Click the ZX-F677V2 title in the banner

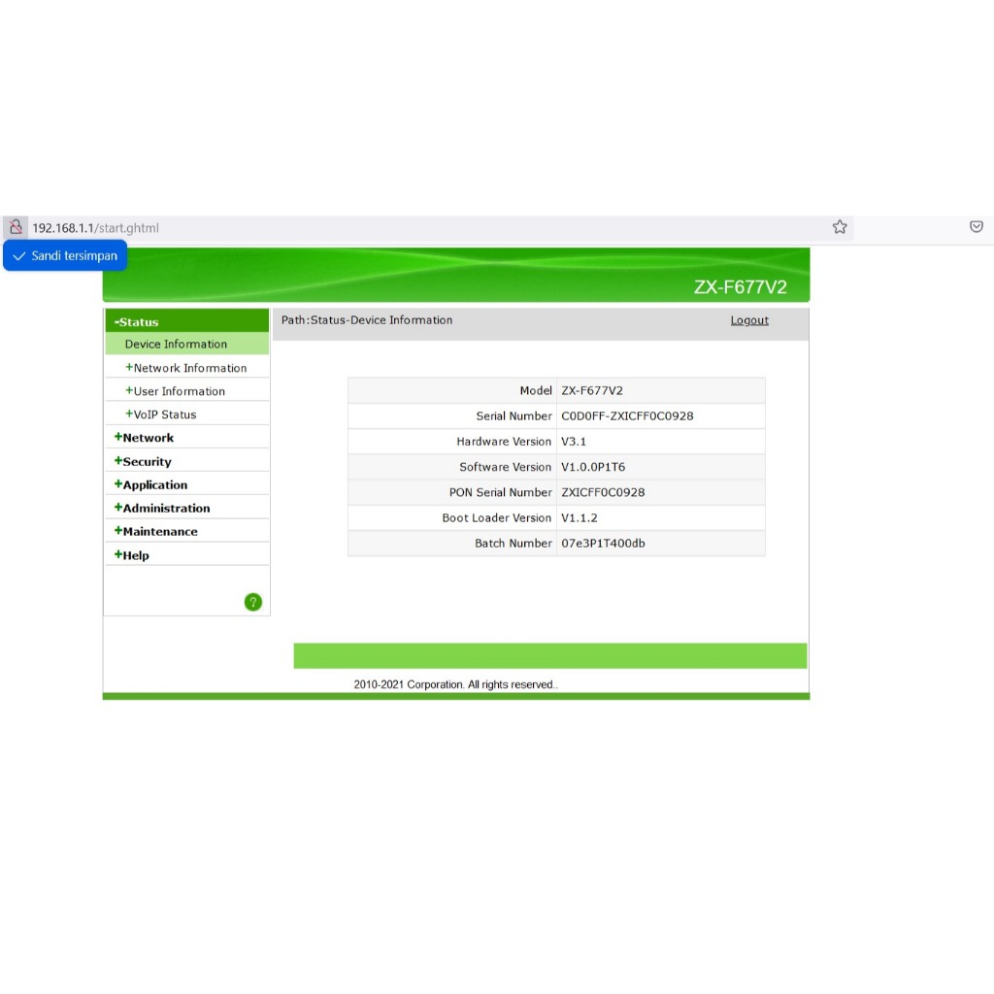click(740, 287)
